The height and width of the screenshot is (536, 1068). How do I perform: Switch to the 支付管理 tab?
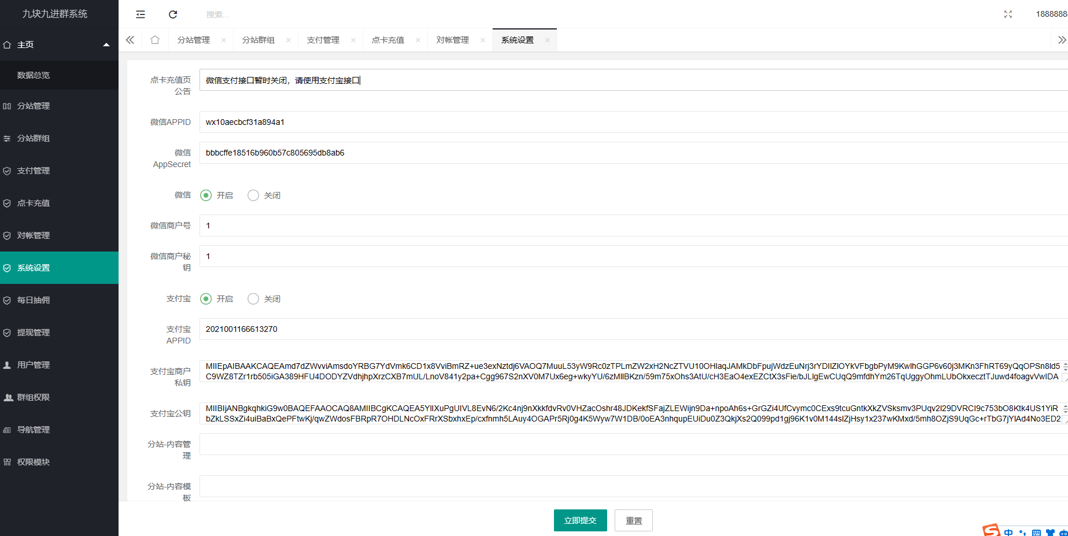point(323,40)
